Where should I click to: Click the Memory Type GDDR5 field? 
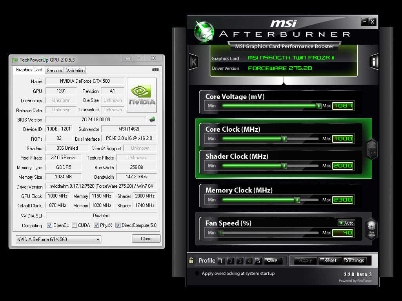coord(64,167)
